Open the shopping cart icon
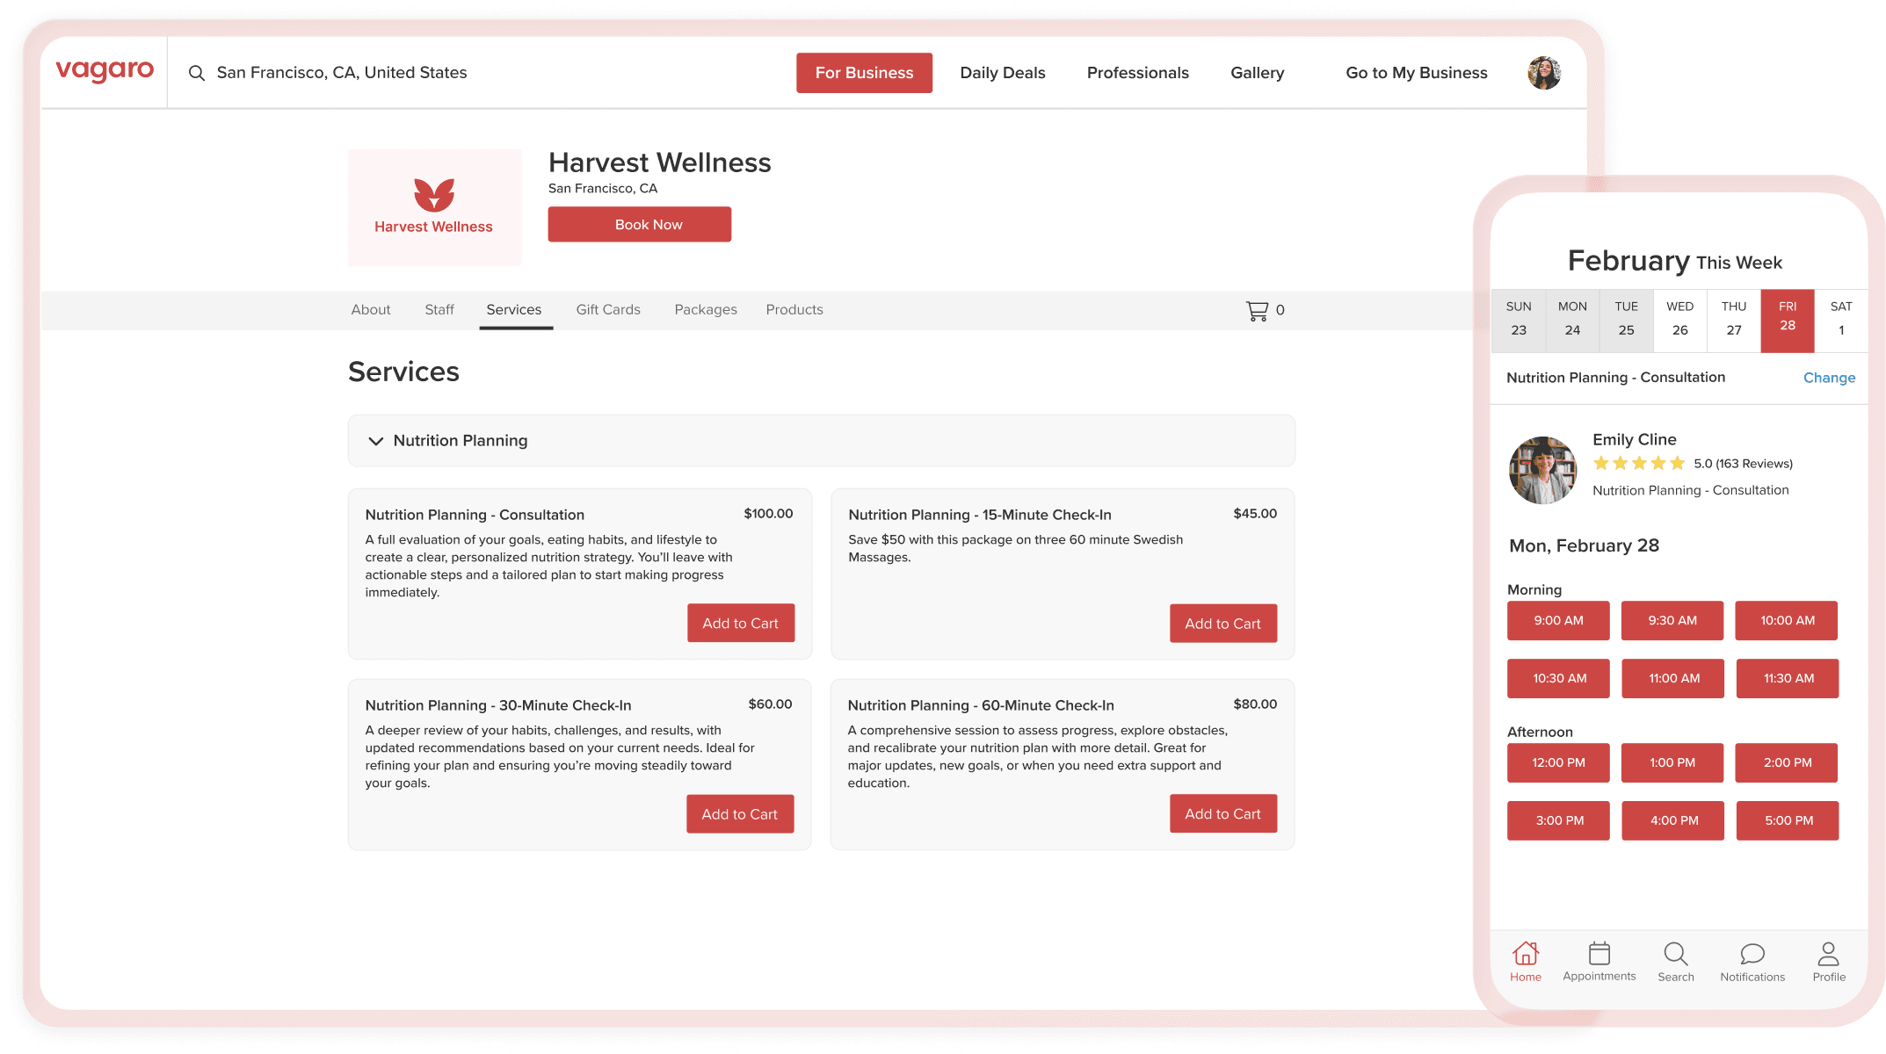The height and width of the screenshot is (1054, 1886). 1257,310
